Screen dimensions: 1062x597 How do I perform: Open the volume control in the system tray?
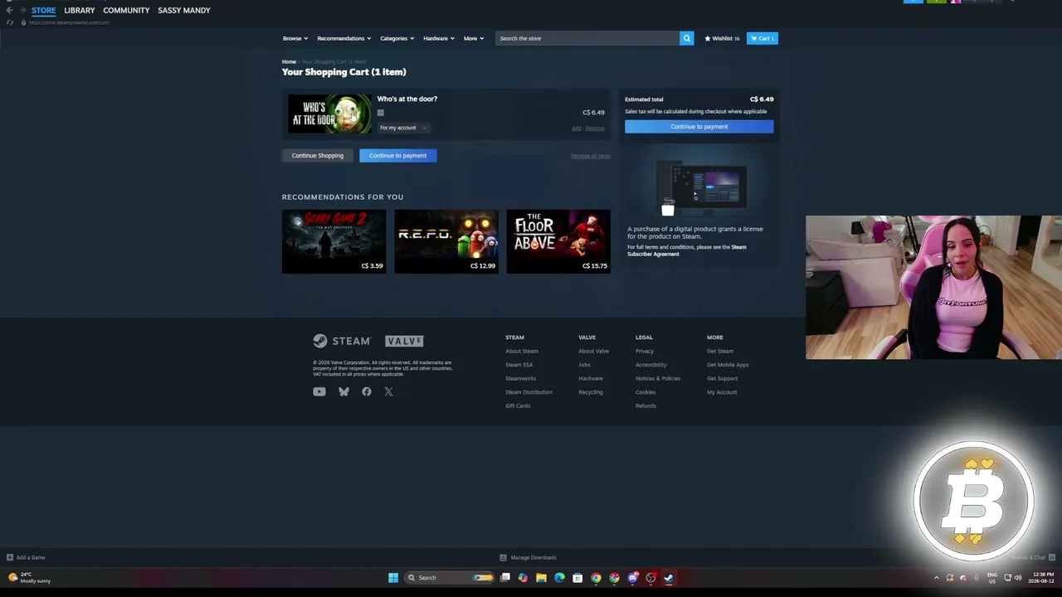(1018, 578)
